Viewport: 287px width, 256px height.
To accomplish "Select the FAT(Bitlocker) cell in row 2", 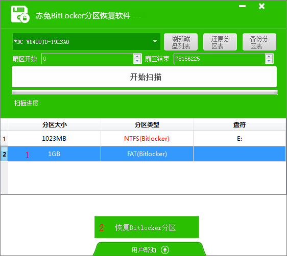I will click(x=147, y=154).
